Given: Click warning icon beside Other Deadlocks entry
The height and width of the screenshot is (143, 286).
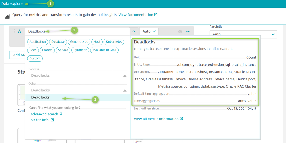Looking at the screenshot, I should point(125,90).
